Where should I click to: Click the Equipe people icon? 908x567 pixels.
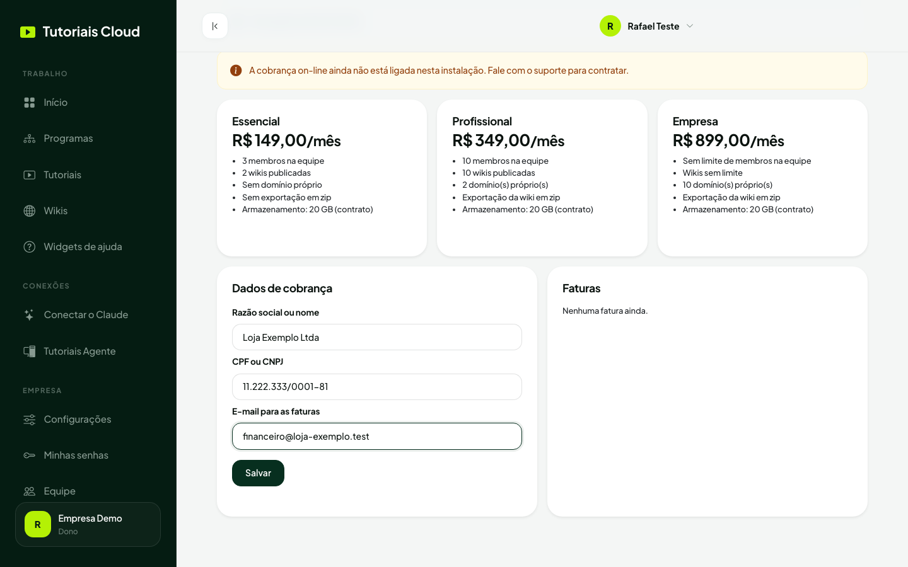click(30, 491)
